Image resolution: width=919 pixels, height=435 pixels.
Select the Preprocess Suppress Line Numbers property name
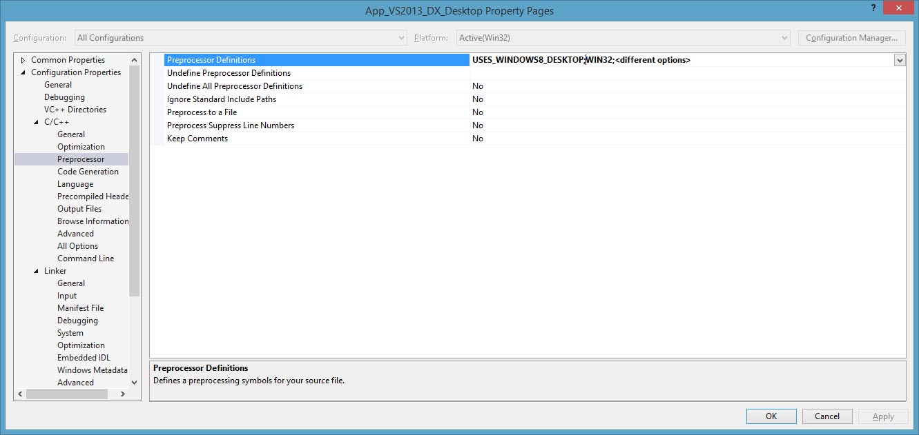(x=231, y=125)
